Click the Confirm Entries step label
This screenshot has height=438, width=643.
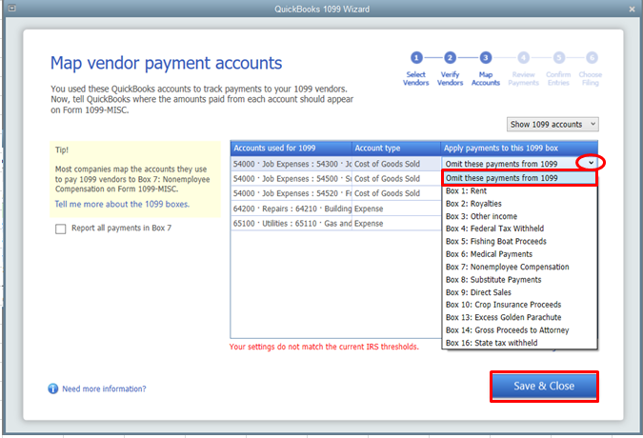click(x=558, y=78)
